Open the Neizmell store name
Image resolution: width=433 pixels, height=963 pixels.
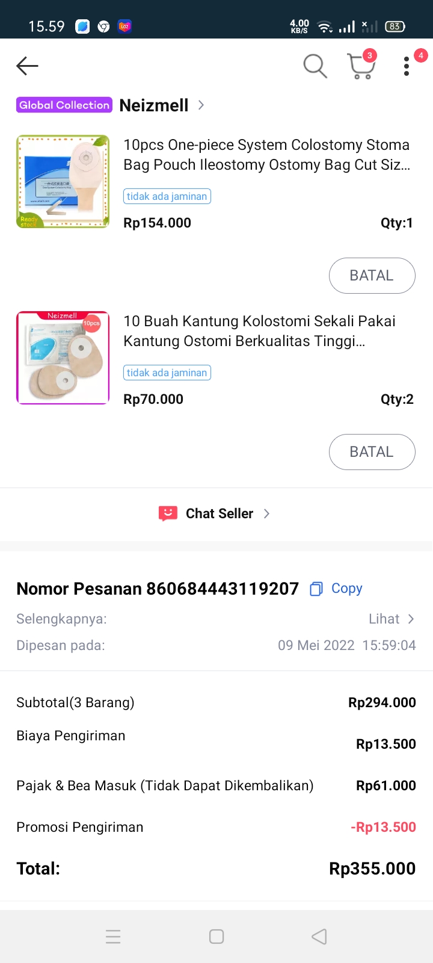click(154, 105)
